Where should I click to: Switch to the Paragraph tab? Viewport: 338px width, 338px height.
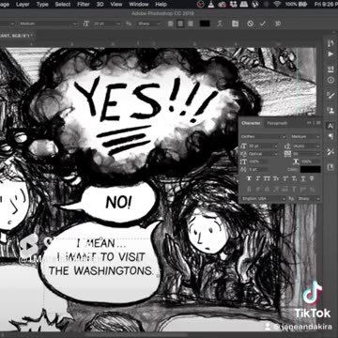point(277,123)
